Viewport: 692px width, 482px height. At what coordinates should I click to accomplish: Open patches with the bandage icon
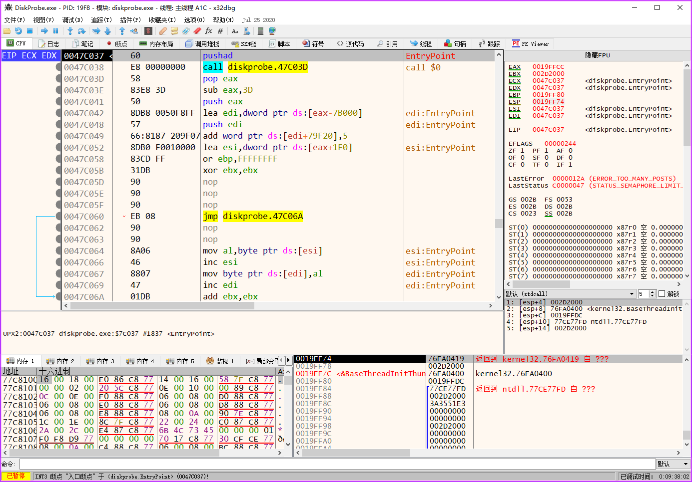(x=163, y=31)
